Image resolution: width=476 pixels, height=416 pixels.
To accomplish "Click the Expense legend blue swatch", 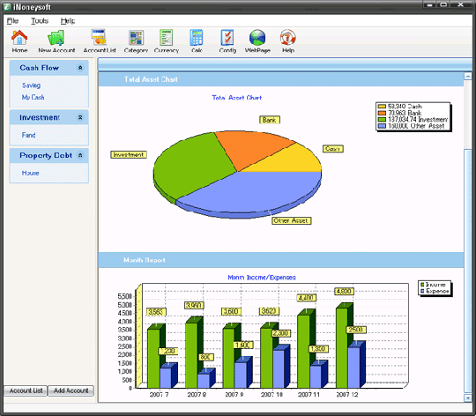I will (422, 292).
